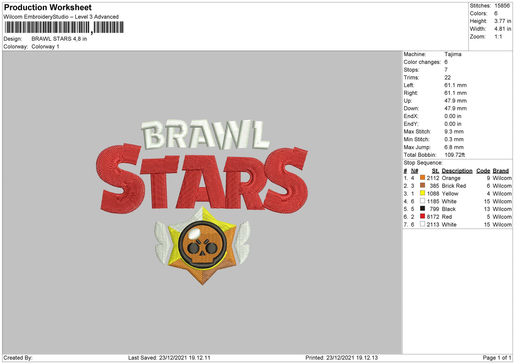Click 'Last Saved: 23/12/2021 19.12.11' footer text
515x364 pixels.
click(169, 358)
